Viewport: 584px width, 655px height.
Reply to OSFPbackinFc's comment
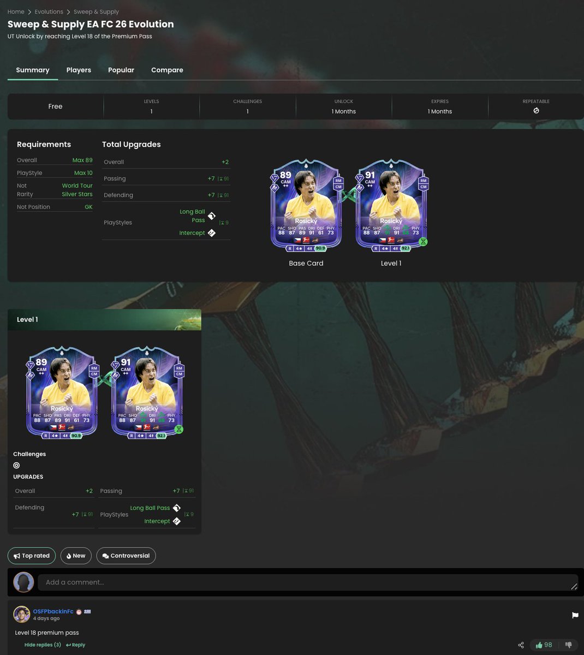[x=76, y=645]
